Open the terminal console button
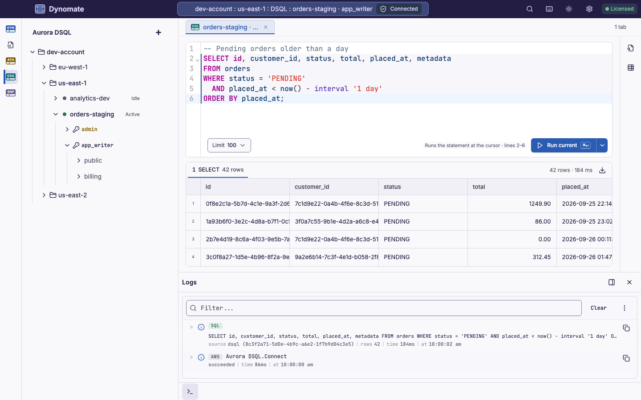641x400 pixels. (190, 392)
